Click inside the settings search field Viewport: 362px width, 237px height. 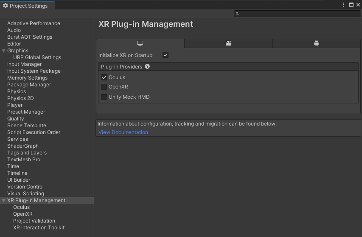(297, 14)
